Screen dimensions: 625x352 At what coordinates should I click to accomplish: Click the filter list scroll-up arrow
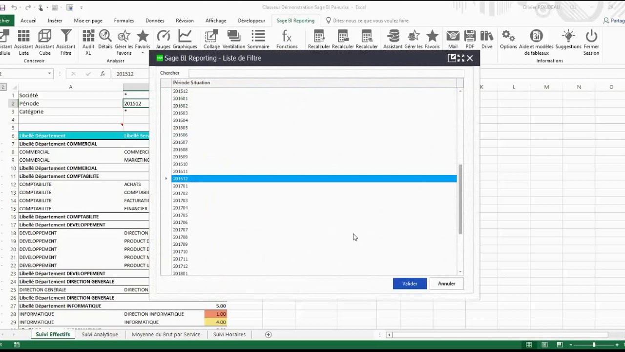coord(460,91)
